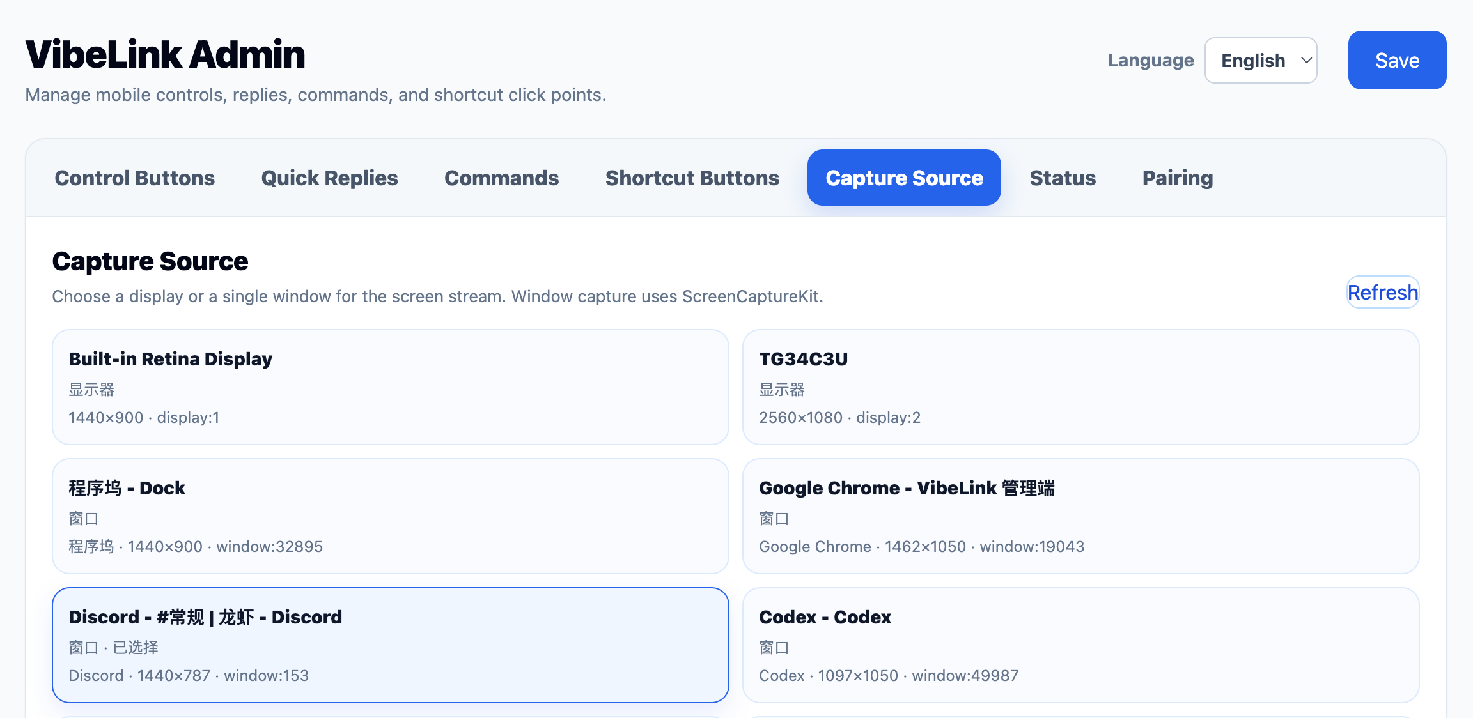Select Built-in Retina Display as capture source
Image resolution: width=1473 pixels, height=718 pixels.
tap(389, 387)
